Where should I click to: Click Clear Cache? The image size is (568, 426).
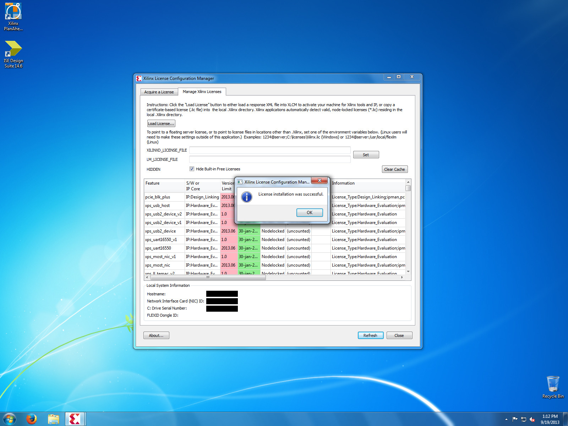pyautogui.click(x=394, y=169)
